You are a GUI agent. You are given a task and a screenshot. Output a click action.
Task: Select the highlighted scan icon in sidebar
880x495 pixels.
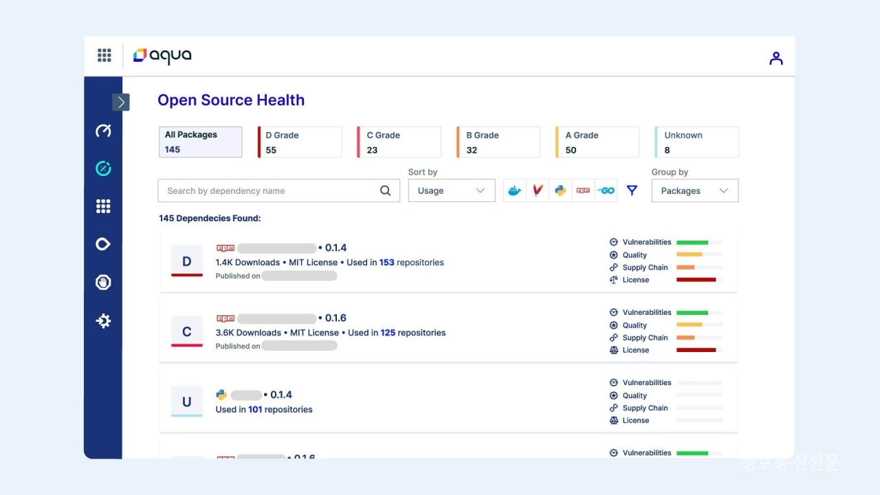pos(103,168)
